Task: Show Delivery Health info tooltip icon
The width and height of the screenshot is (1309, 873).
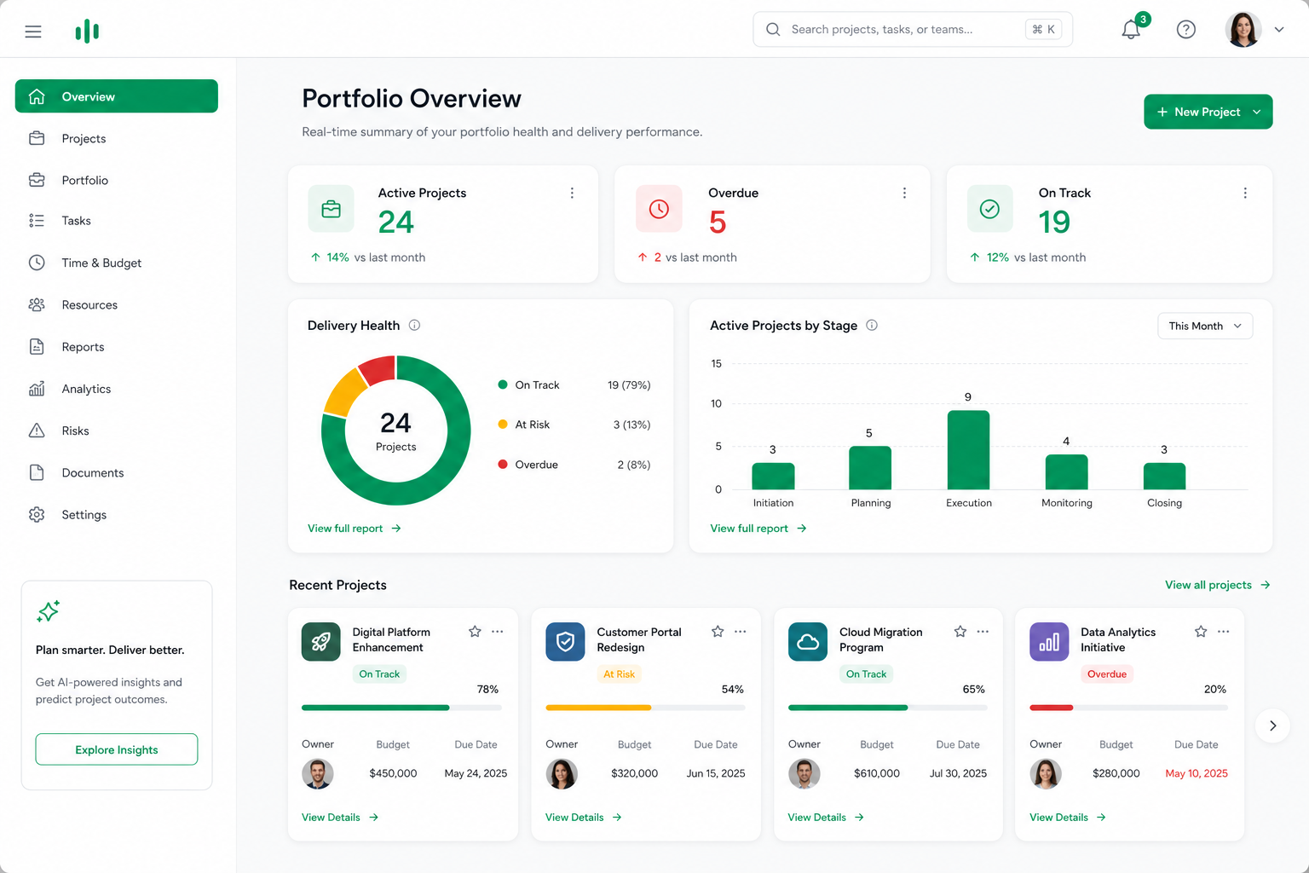Action: click(414, 325)
